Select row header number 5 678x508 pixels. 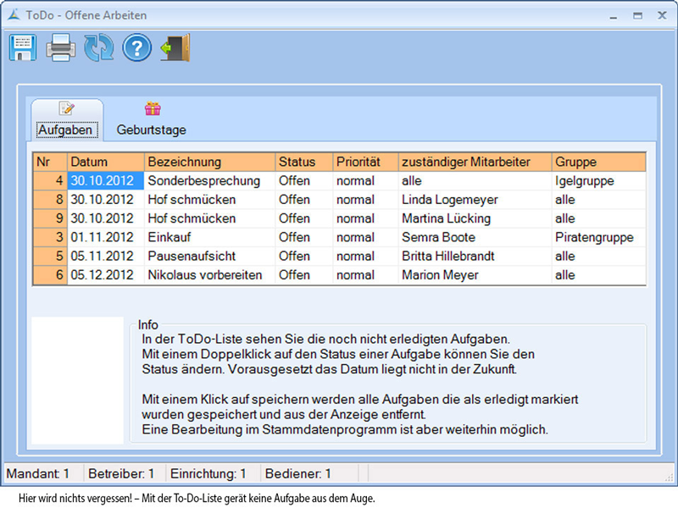click(x=51, y=256)
